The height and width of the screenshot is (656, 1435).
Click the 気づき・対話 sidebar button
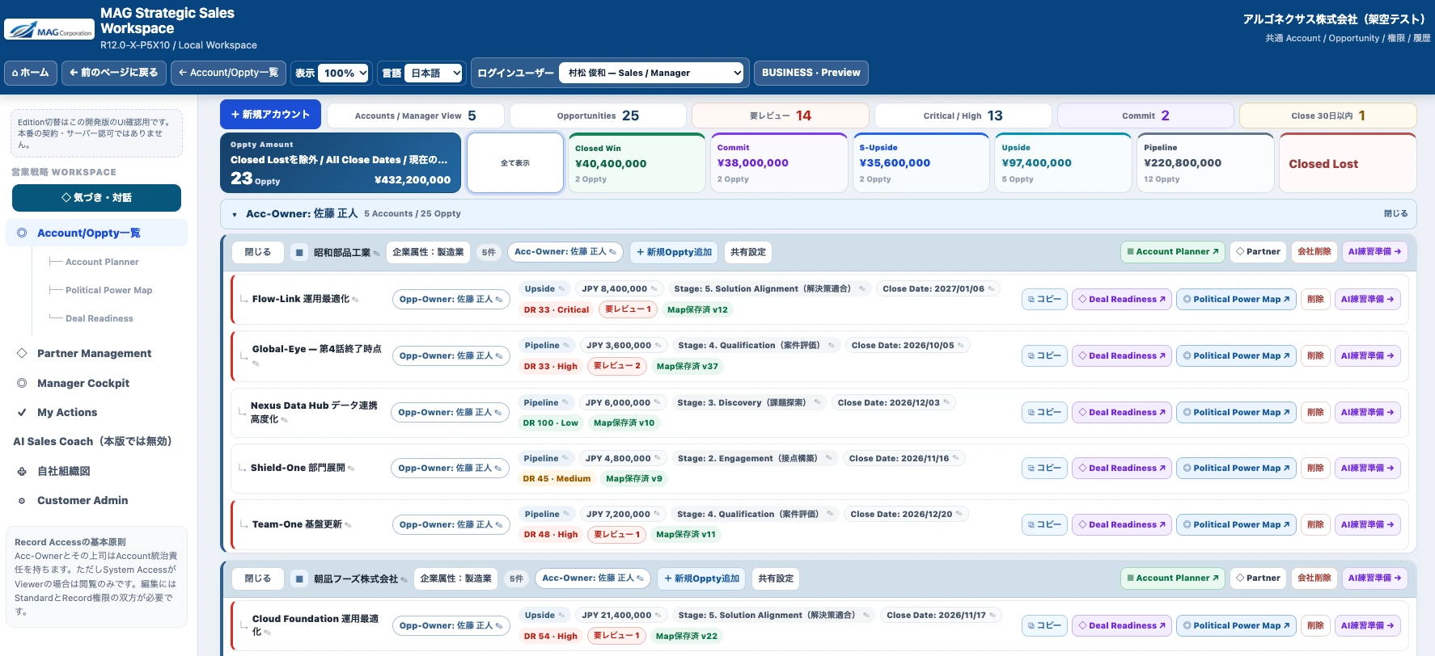(x=96, y=198)
